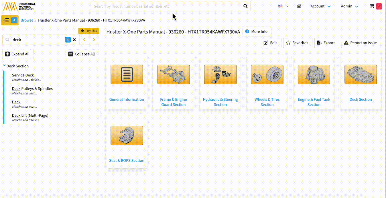Toggle the table of contents list icon
This screenshot has height=198, width=386.
[x=7, y=20]
